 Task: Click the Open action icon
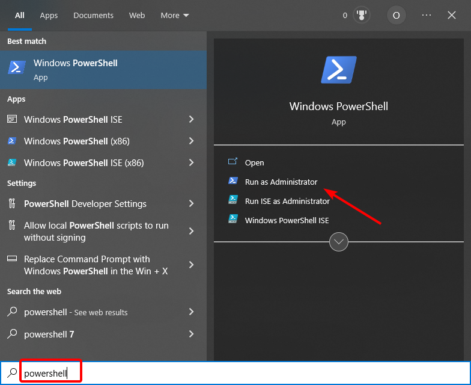point(233,162)
